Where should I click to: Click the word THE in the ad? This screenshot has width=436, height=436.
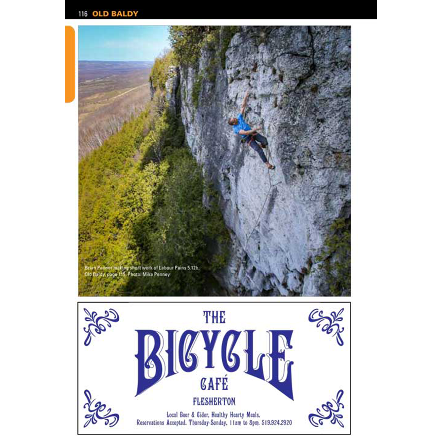click(x=214, y=317)
